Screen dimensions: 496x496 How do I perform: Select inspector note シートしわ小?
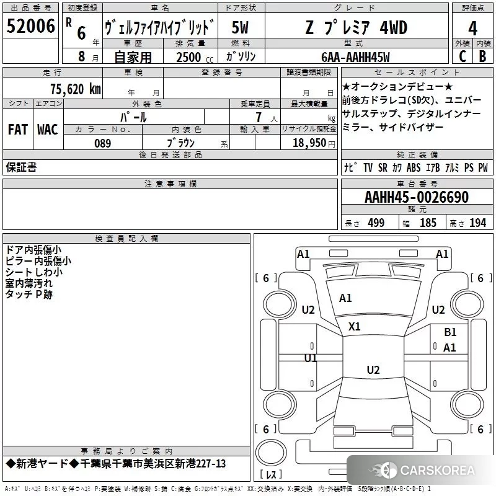[x=34, y=272]
